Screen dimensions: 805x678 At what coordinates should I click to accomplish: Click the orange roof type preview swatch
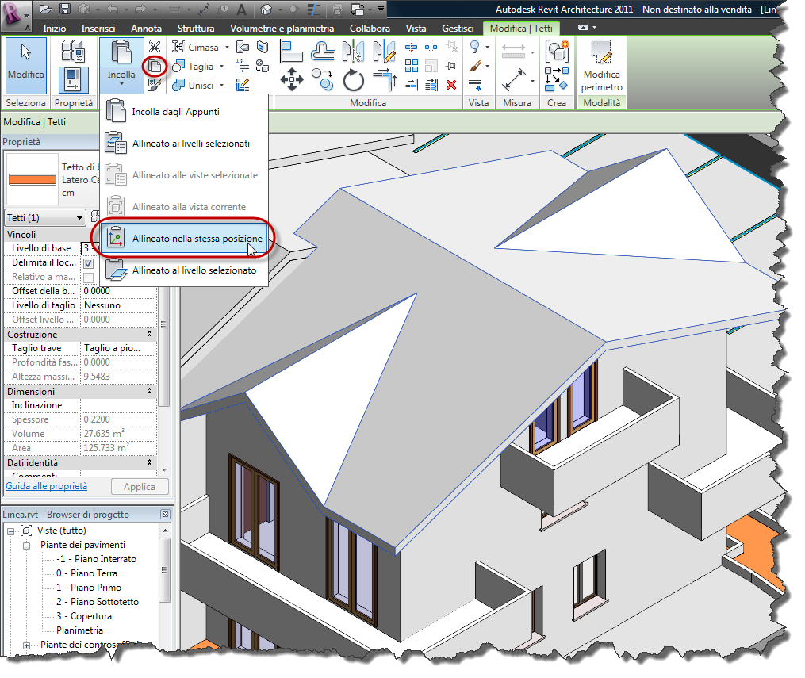pyautogui.click(x=32, y=180)
